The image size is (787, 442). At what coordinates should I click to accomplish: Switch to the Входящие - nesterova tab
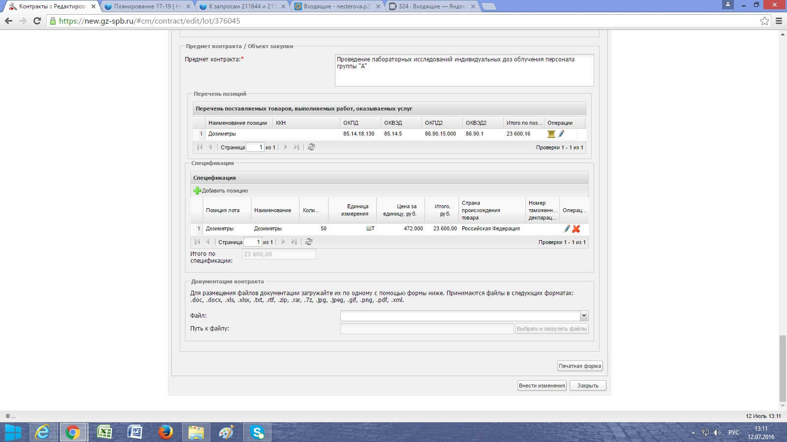point(337,6)
